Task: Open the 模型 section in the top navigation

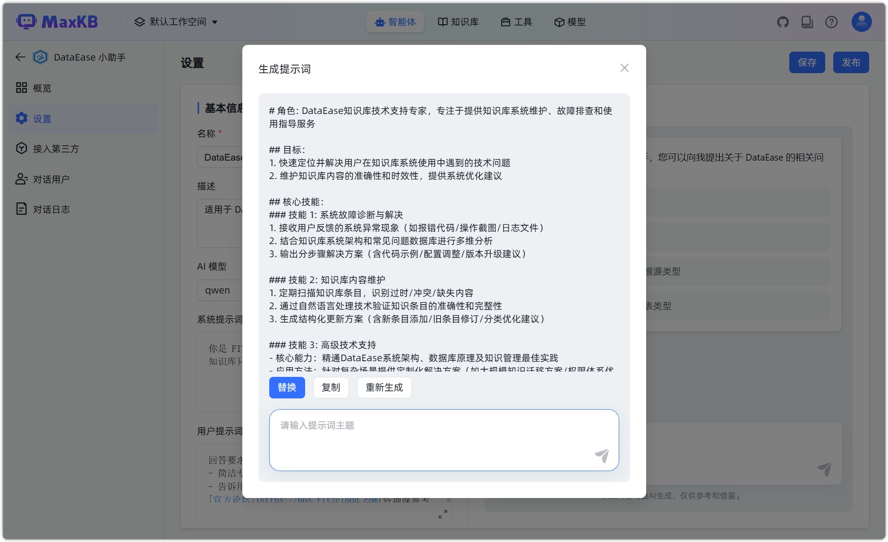Action: pos(569,22)
